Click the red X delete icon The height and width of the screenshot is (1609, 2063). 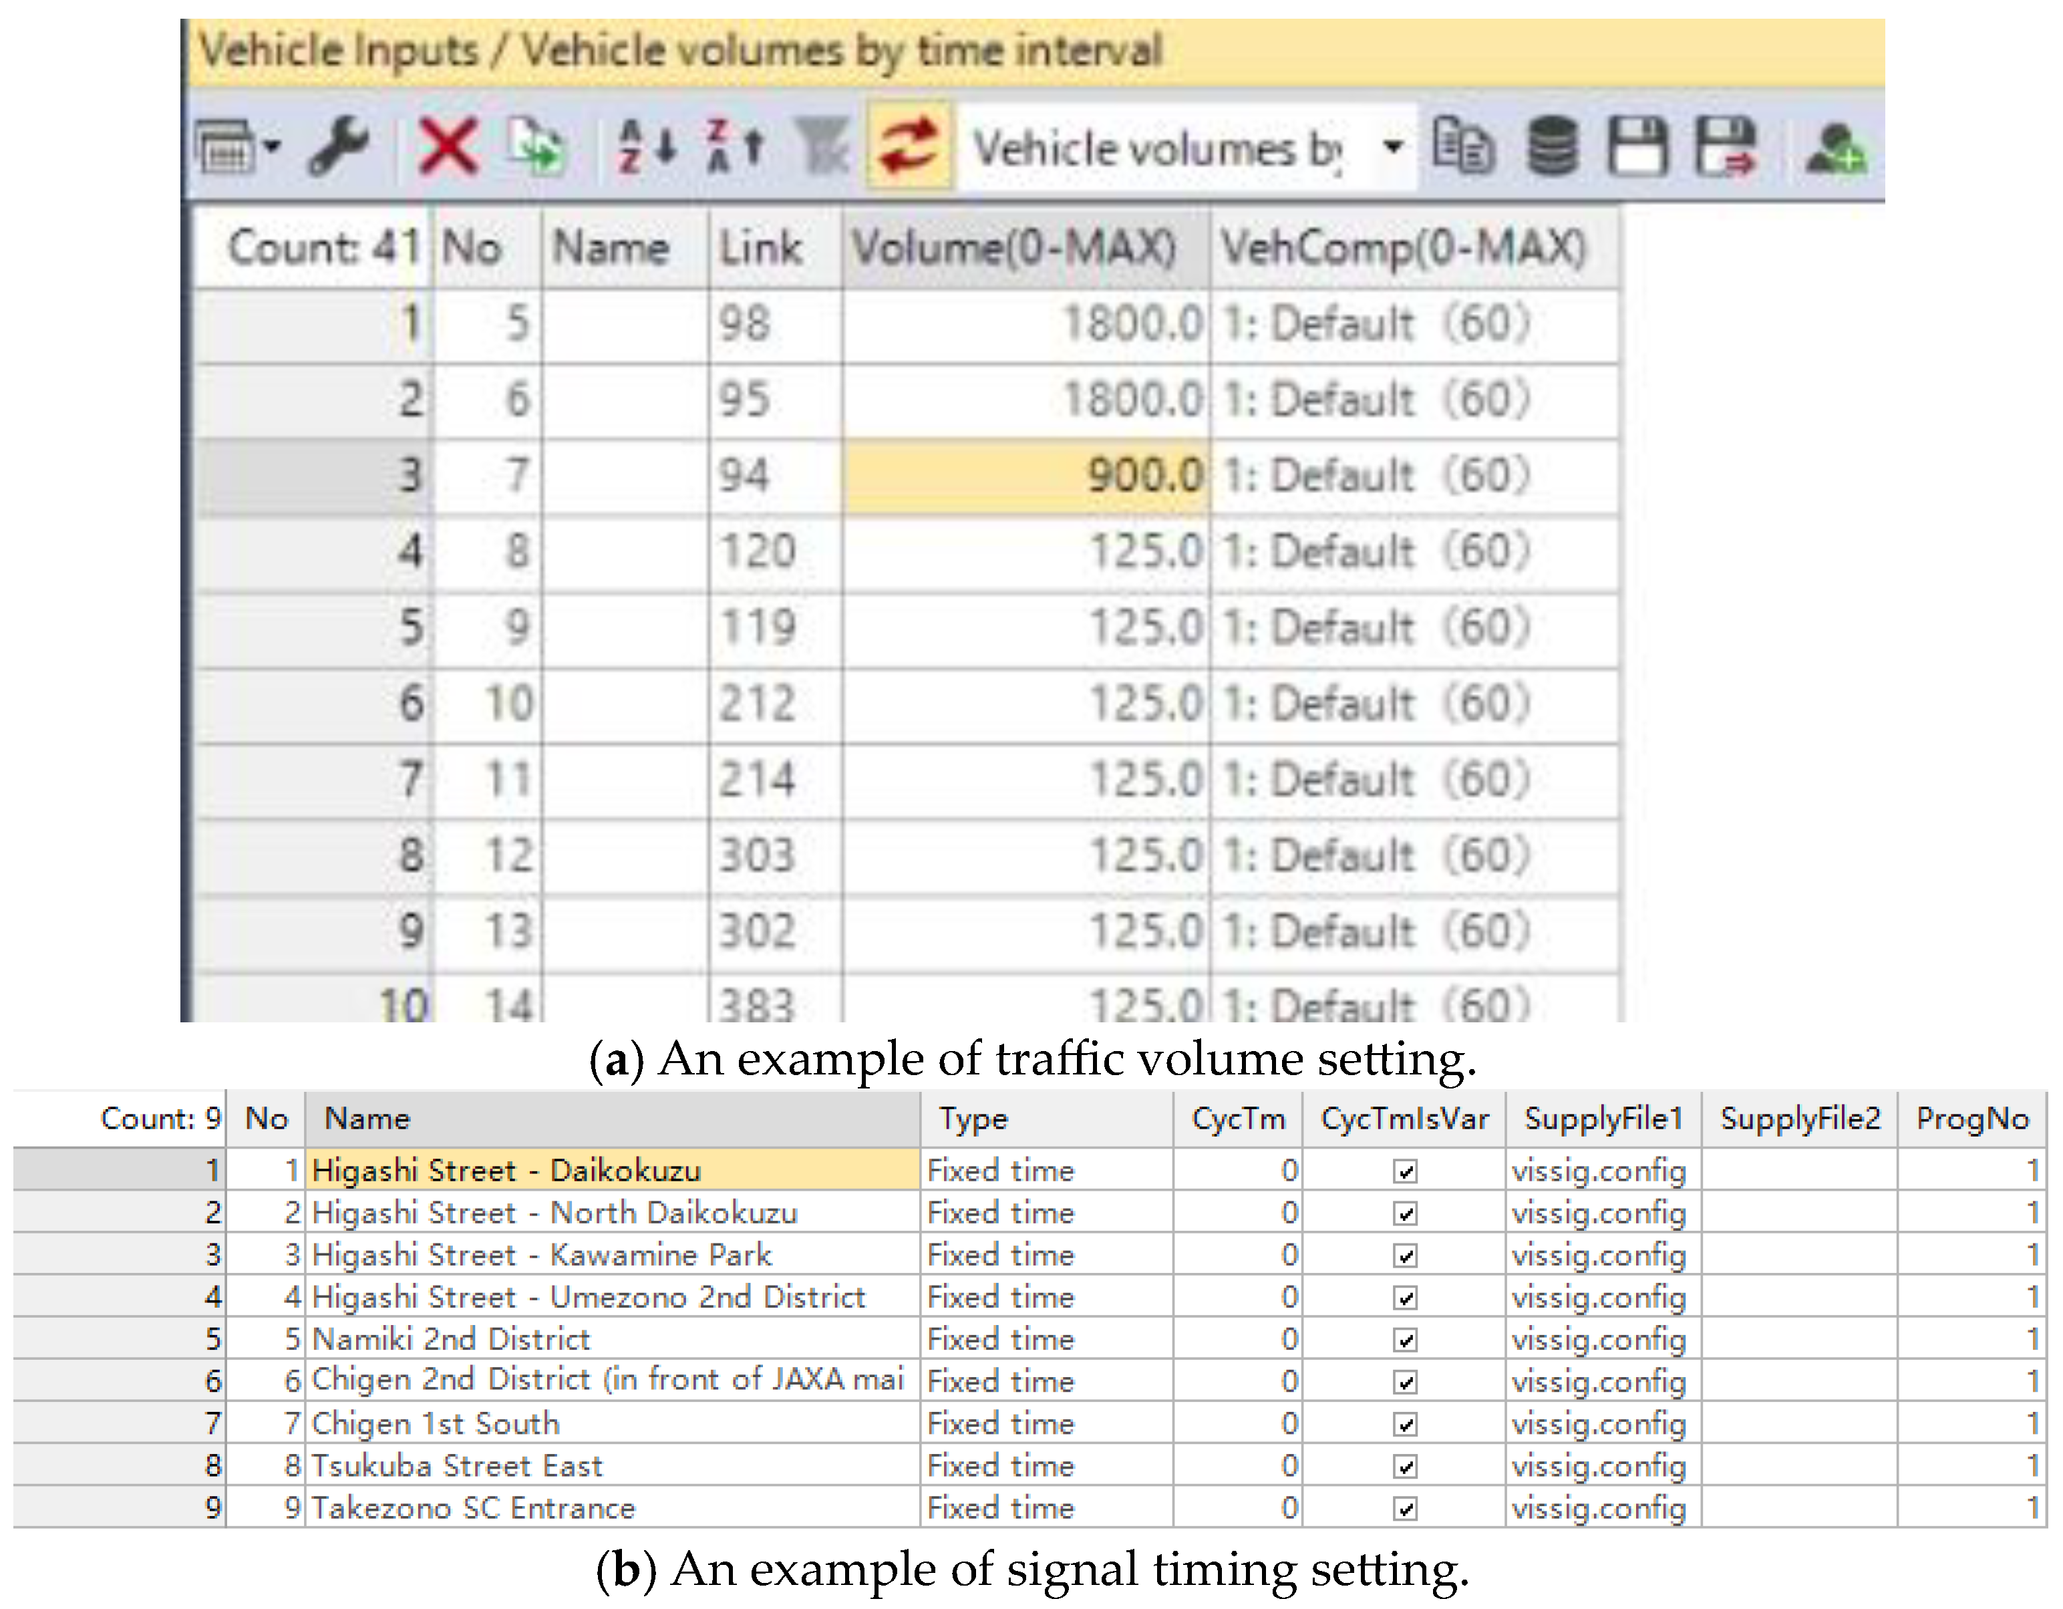448,148
